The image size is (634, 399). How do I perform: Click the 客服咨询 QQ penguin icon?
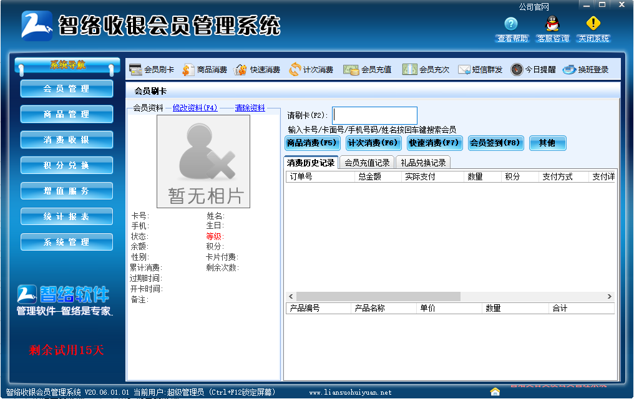[x=552, y=23]
